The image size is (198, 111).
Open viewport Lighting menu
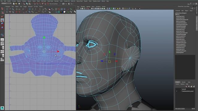pyautogui.click(x=88, y=6)
